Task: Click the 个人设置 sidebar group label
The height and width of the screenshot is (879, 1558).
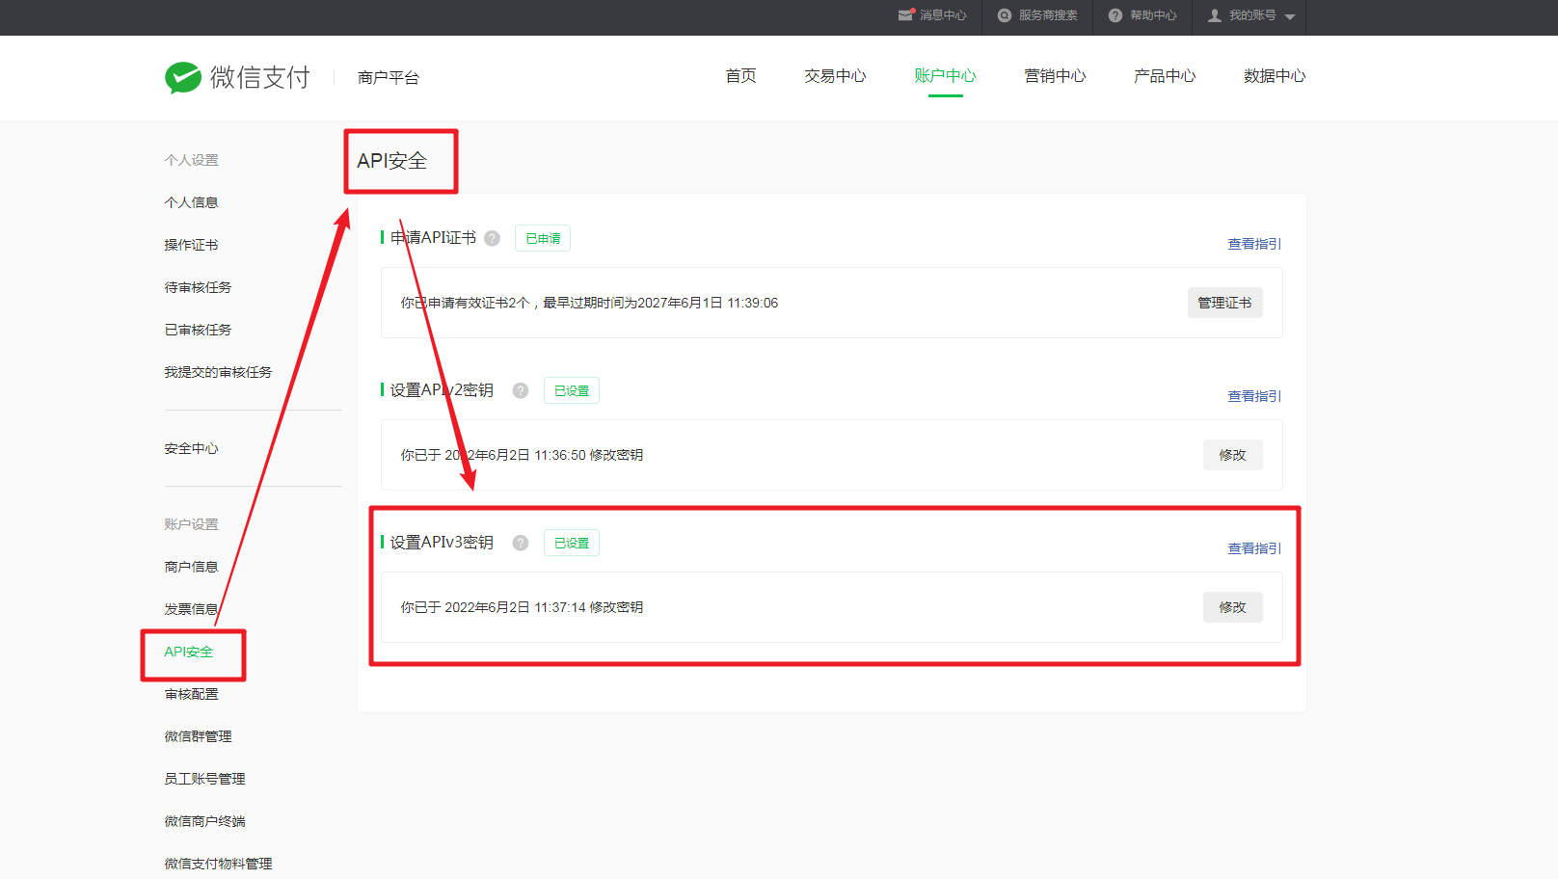Action: click(x=191, y=160)
